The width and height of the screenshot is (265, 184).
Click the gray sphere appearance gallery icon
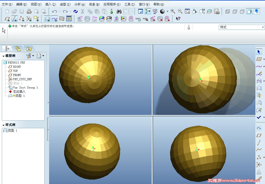[x=162, y=11]
